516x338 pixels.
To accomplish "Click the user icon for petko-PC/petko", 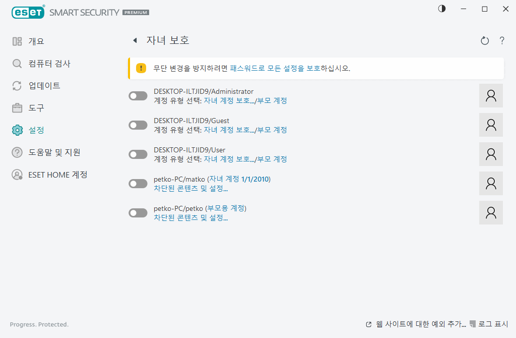I will point(491,213).
